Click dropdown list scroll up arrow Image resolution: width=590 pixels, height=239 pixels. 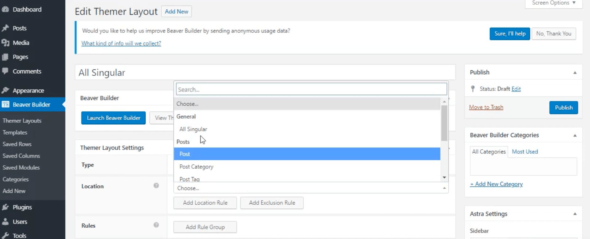[444, 102]
